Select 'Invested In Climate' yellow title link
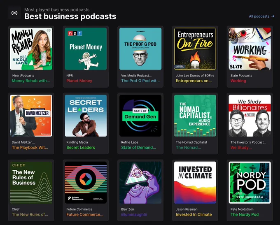The height and width of the screenshot is (225, 280). (x=194, y=214)
